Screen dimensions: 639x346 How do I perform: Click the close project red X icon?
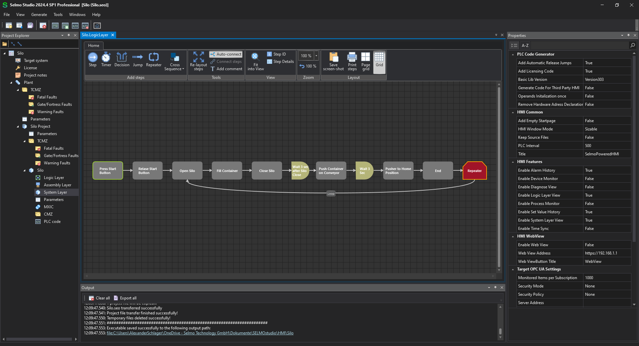pos(43,26)
